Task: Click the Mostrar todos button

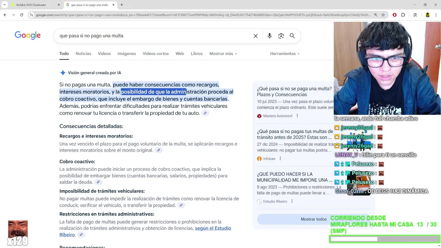Action: coord(314,219)
